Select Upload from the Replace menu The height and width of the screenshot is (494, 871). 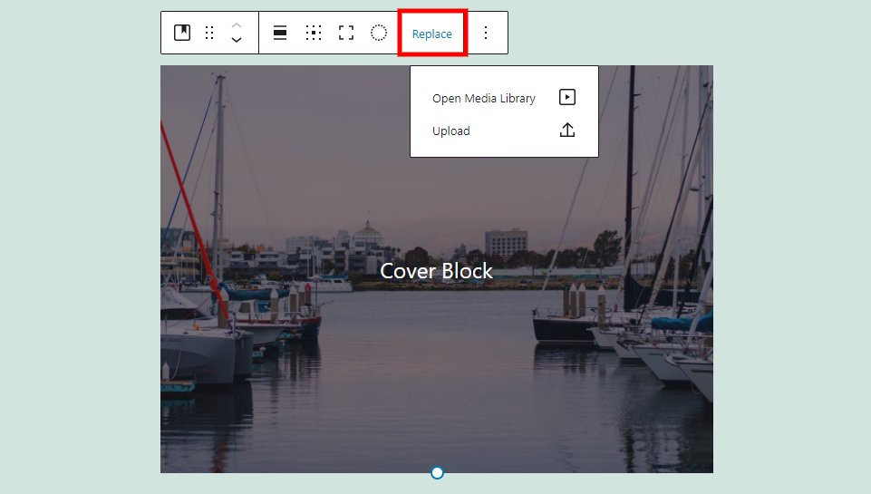[x=451, y=131]
